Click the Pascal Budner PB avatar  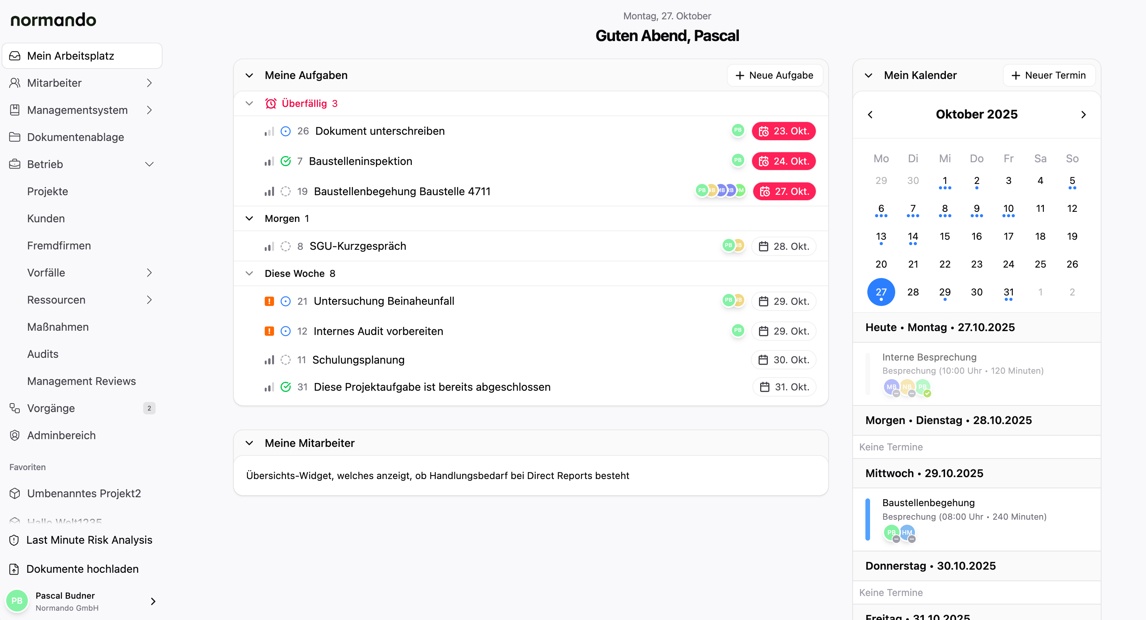(17, 601)
